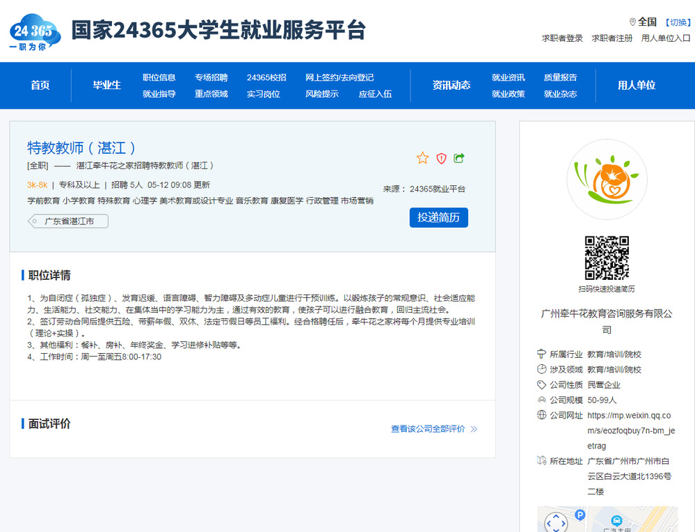This screenshot has height=532, width=695.
Task: Click the green share icon
Action: point(459,158)
